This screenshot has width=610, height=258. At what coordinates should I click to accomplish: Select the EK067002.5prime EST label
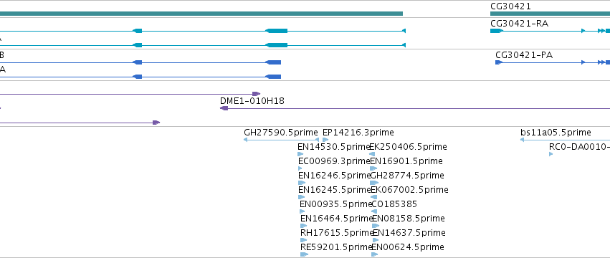click(x=409, y=190)
